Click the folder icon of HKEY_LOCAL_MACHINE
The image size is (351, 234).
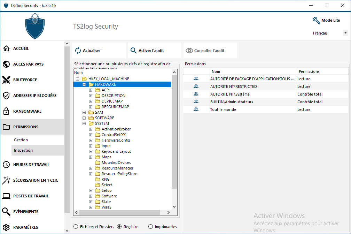coord(84,79)
